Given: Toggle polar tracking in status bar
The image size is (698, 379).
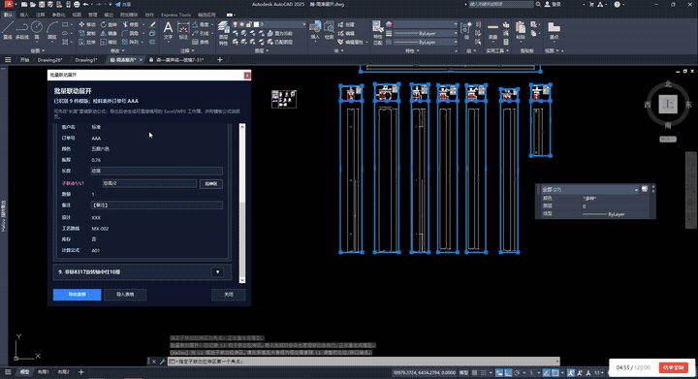Looking at the screenshot, I should coord(517,373).
